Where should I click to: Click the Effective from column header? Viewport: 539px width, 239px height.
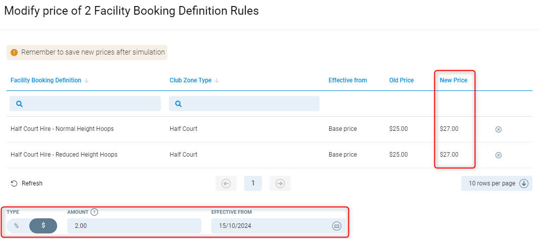tap(348, 80)
